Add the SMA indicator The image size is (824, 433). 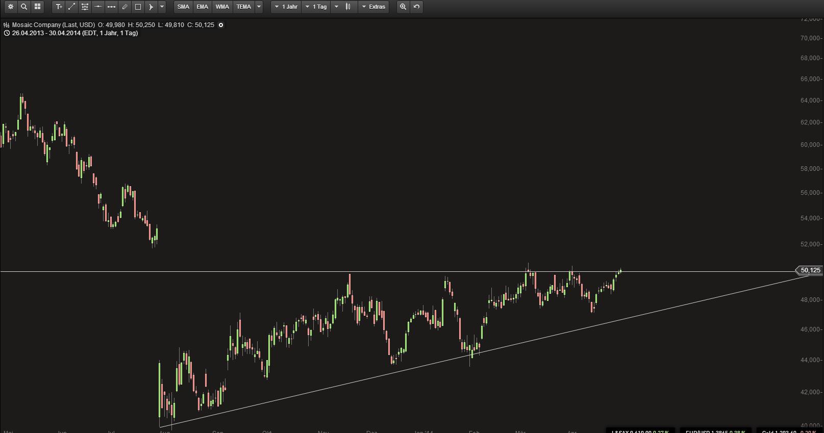(183, 7)
